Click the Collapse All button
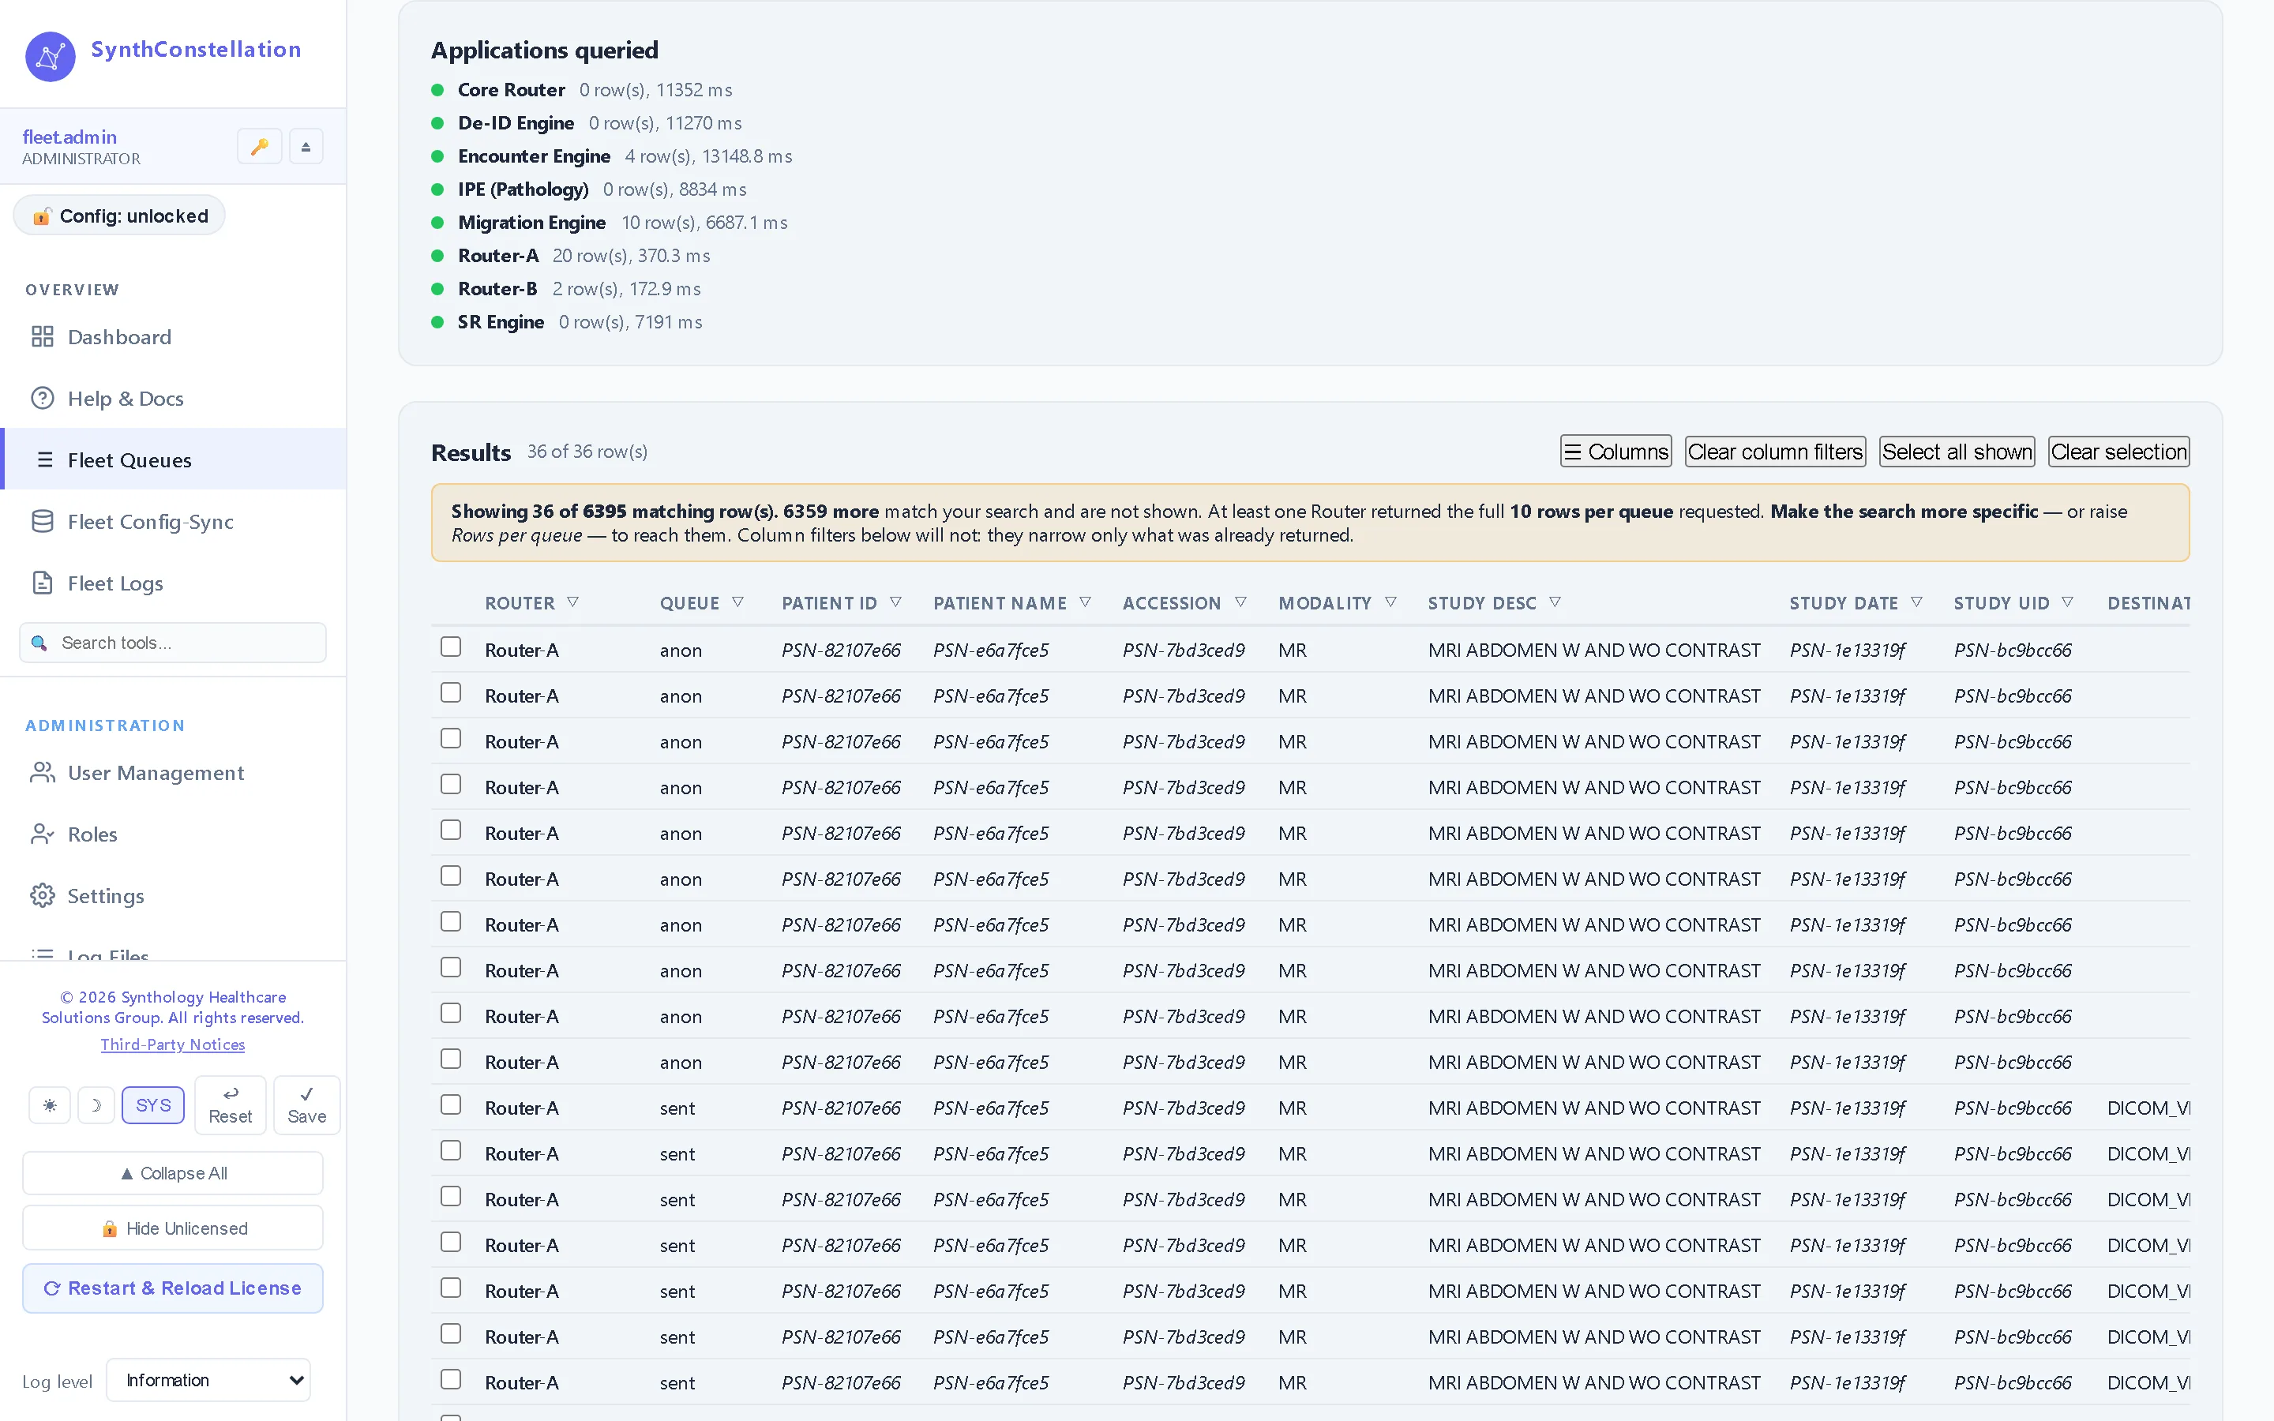This screenshot has width=2274, height=1421. coord(173,1173)
